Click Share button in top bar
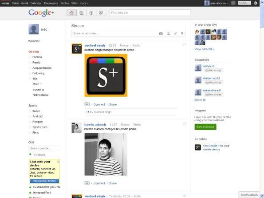The width and height of the screenshot is (264, 198). 244,3
